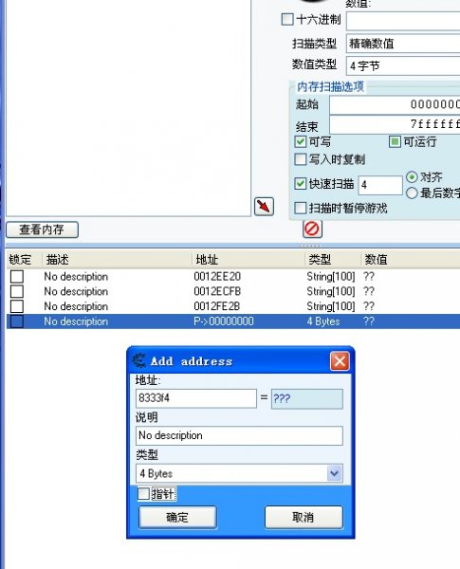Click the ?? value in 0012EE20 row
Image resolution: width=460 pixels, height=569 pixels.
click(369, 277)
